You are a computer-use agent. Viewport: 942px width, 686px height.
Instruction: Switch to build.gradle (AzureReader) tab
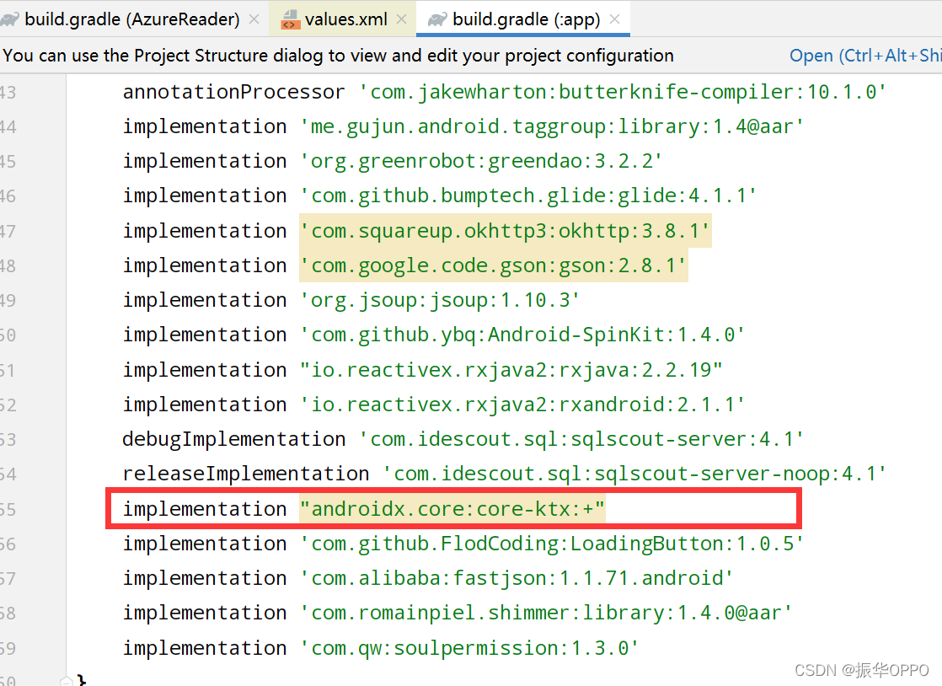point(131,19)
